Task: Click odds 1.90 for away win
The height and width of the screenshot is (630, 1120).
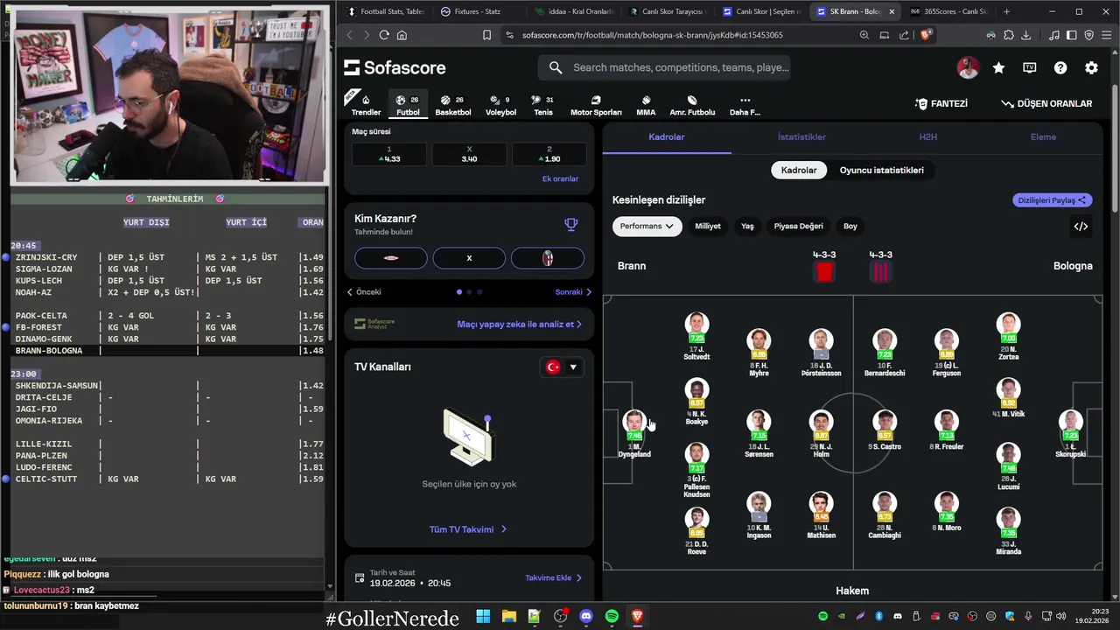Action: 549,154
